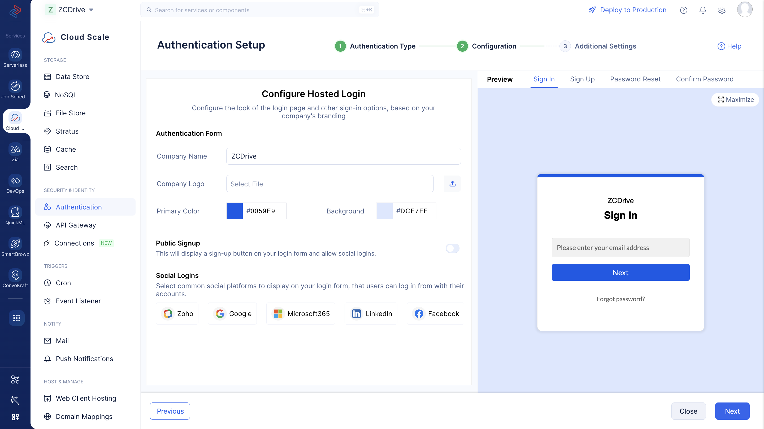Viewport: 764px width, 429px height.
Task: Open the Primary Color swatch picker
Action: pyautogui.click(x=235, y=211)
